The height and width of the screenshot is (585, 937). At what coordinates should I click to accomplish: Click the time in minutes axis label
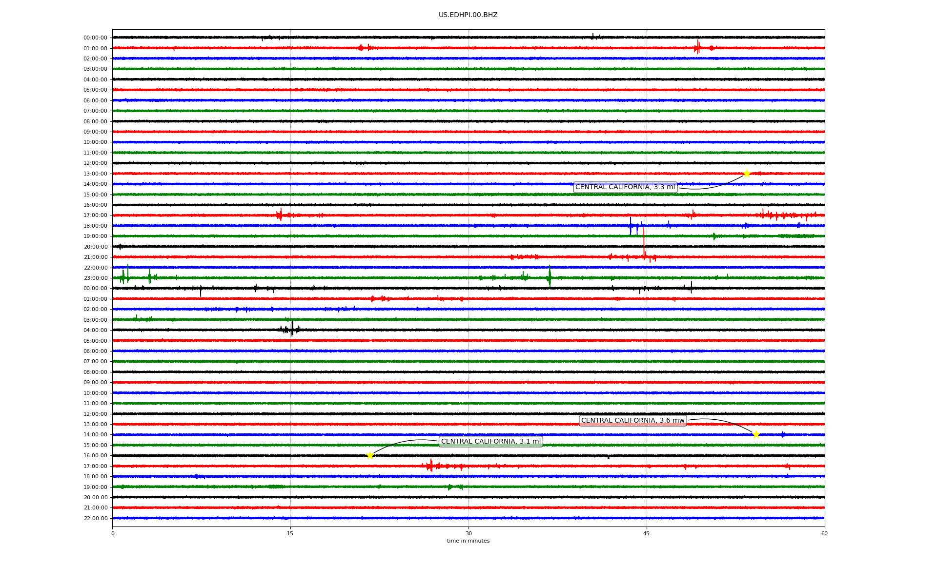[468, 541]
